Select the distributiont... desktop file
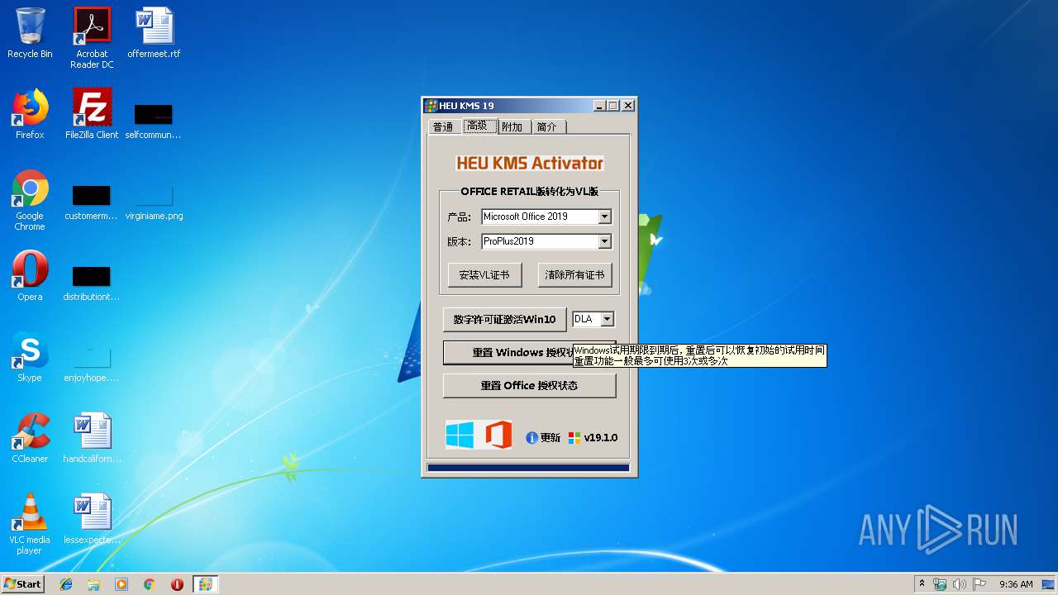Screen dimensions: 1058x595 92,283
